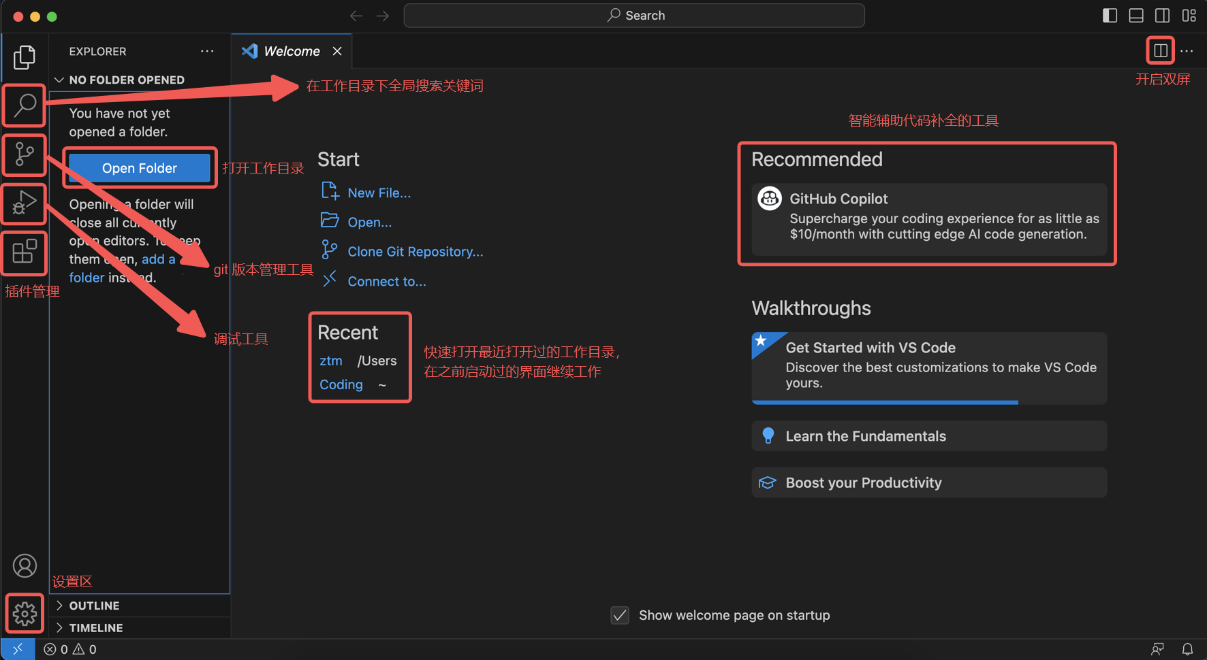Open Get Started with VS Code walkthrough
This screenshot has height=660, width=1207.
click(x=929, y=367)
